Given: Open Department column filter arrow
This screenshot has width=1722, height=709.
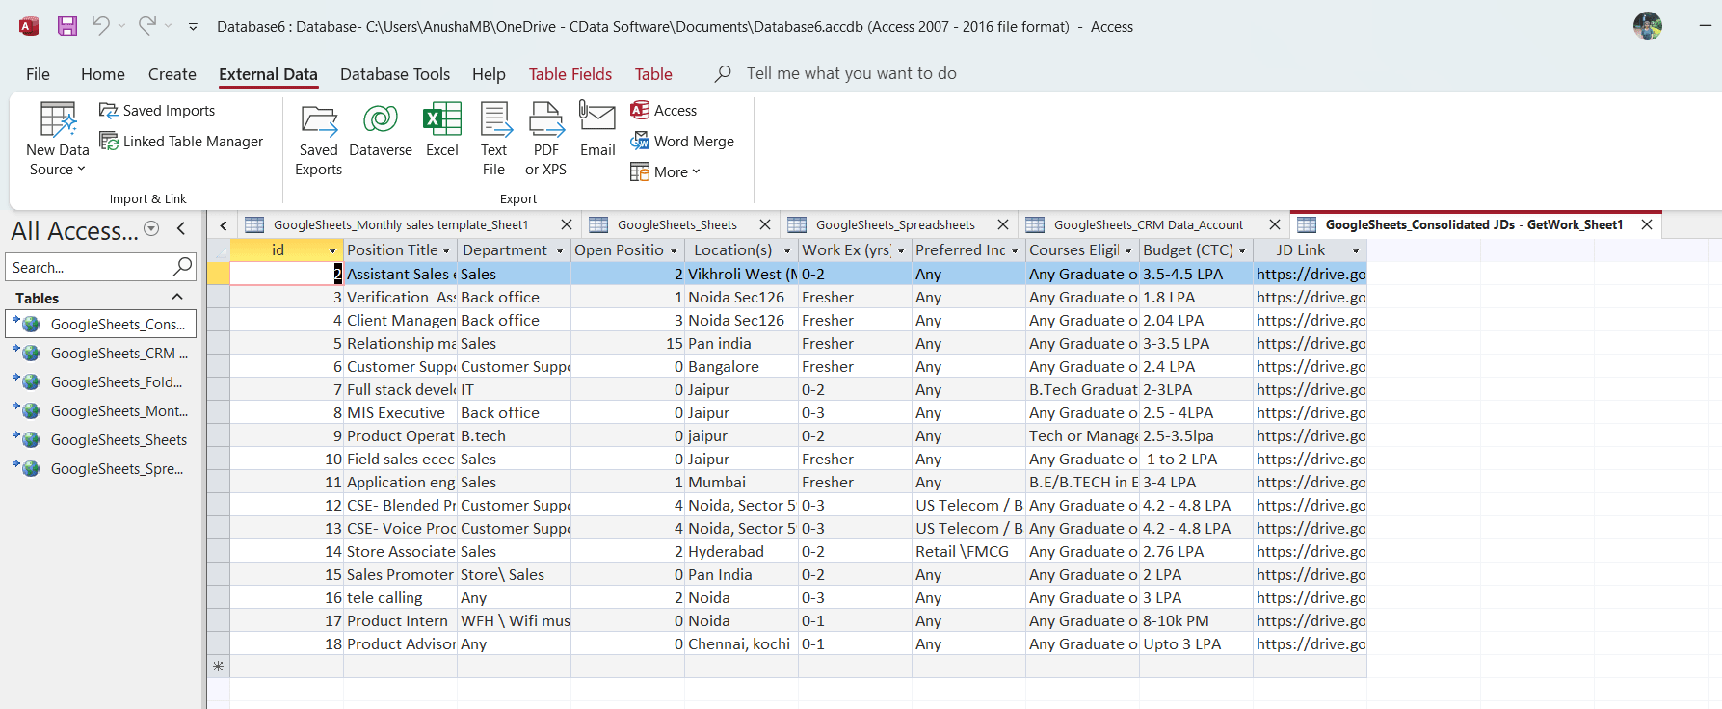Looking at the screenshot, I should (560, 251).
